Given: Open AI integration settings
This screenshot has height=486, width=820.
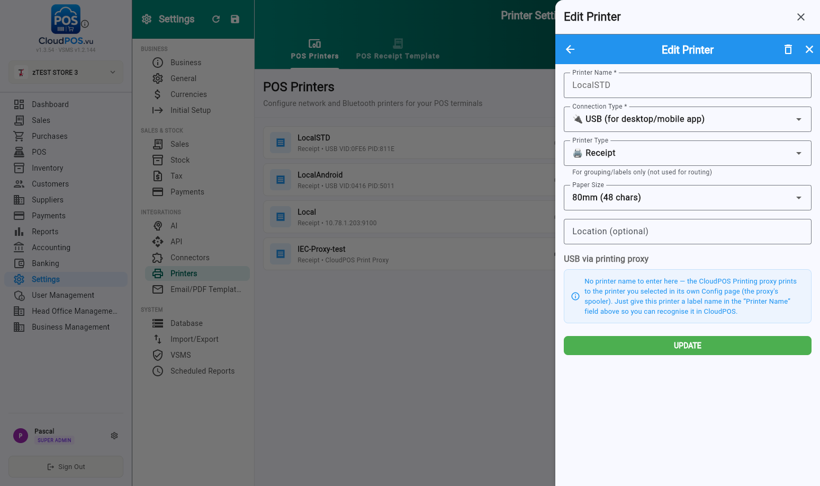Looking at the screenshot, I should point(197,226).
